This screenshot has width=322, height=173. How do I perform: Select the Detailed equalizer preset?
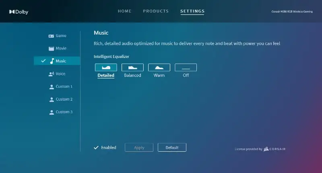[106, 68]
